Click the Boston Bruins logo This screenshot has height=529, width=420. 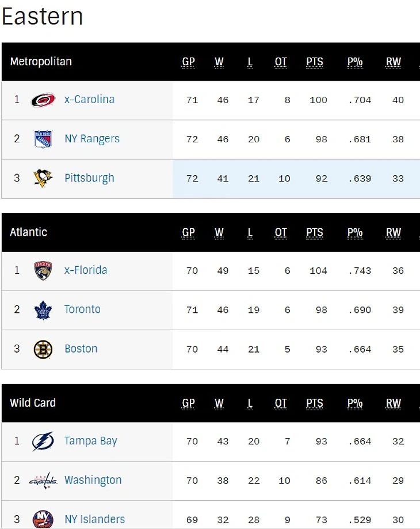coord(43,349)
